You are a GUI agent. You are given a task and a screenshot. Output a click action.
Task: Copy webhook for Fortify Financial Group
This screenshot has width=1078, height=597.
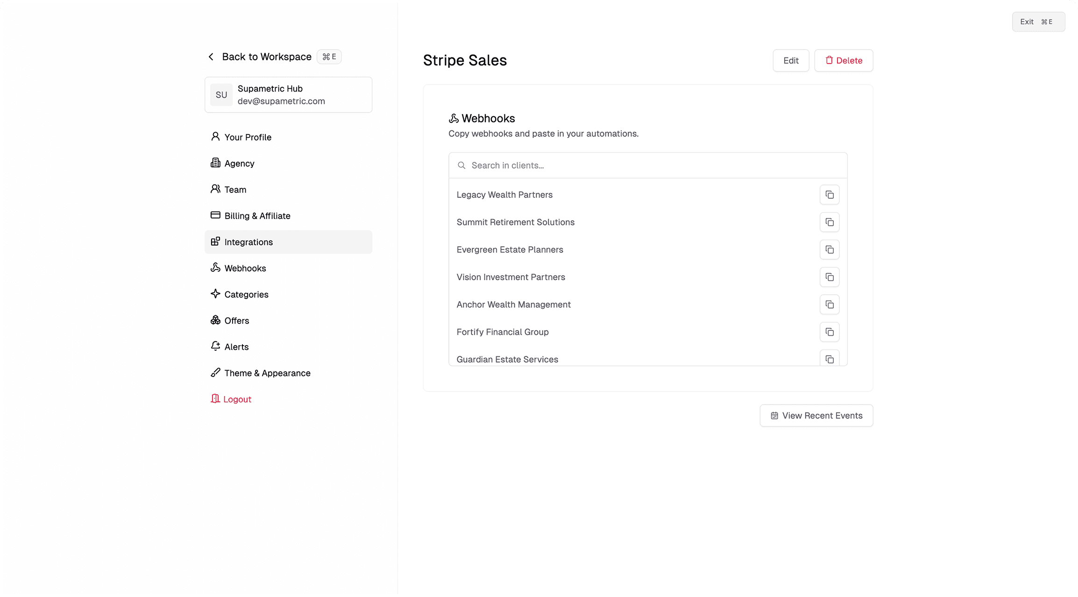pyautogui.click(x=829, y=332)
